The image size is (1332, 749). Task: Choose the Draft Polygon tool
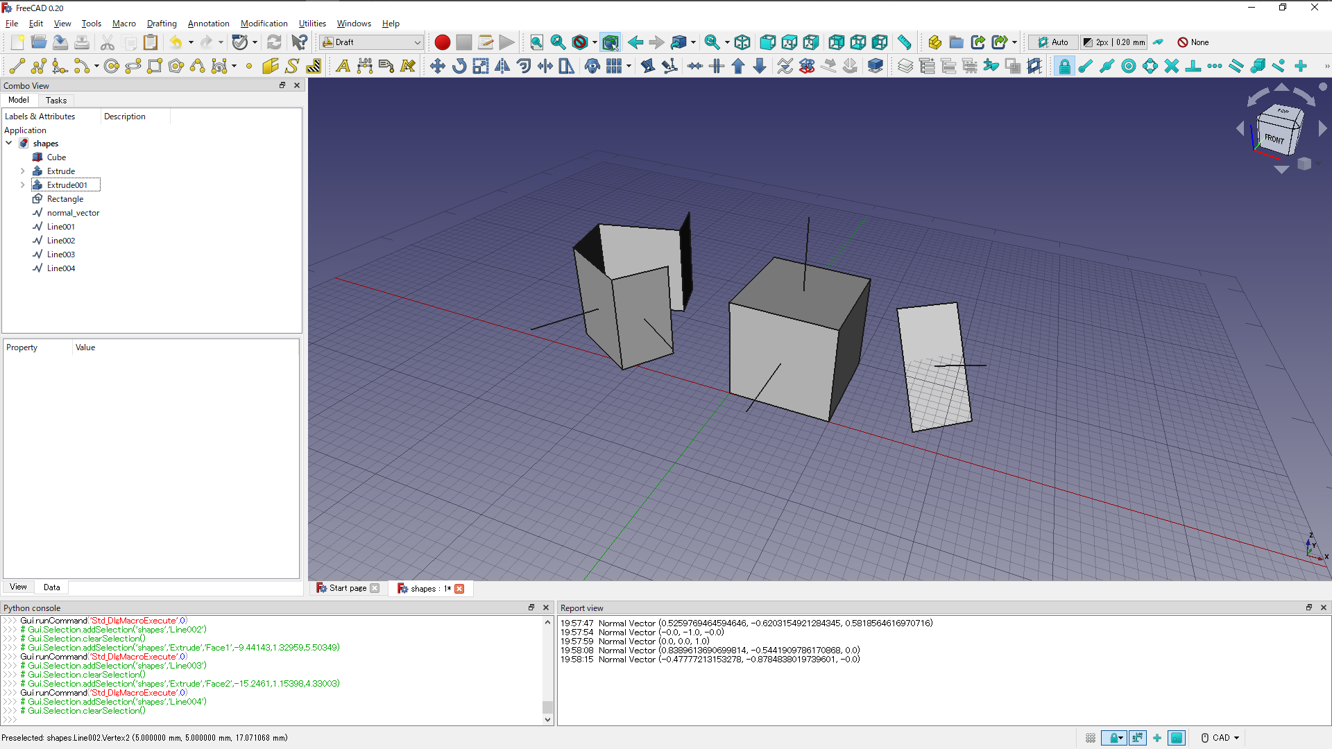(x=176, y=66)
